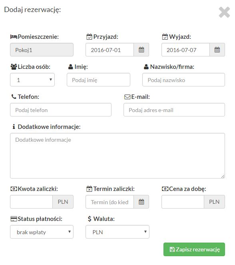Open the Status płatności dropdown
This screenshot has width=235, height=265.
tap(42, 232)
